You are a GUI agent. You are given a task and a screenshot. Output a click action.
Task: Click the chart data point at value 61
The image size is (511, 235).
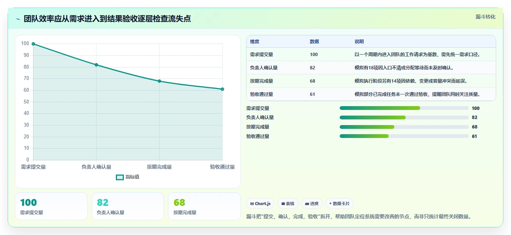[x=222, y=89]
